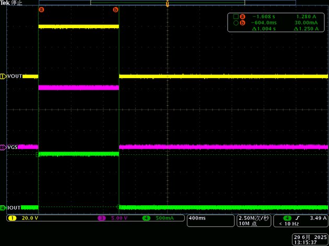The width and height of the screenshot is (329, 246).
Task: Click the orange cursor 'a' marker
Action: [x=42, y=9]
